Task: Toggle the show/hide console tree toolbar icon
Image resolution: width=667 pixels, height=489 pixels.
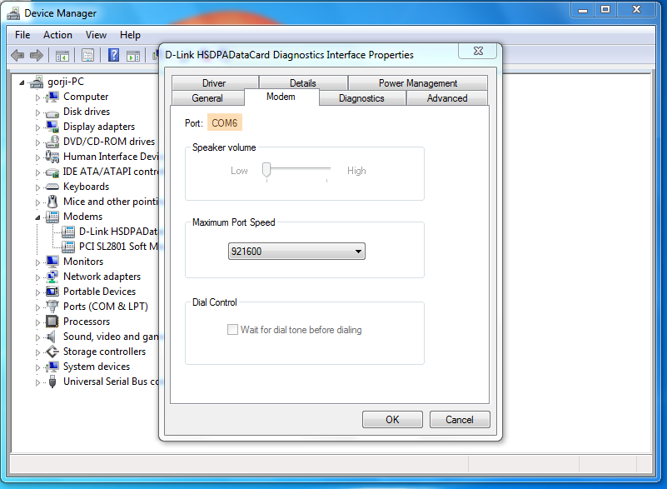Action: click(62, 55)
